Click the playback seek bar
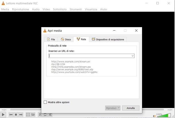This screenshot has height=118, width=175. click(87, 109)
